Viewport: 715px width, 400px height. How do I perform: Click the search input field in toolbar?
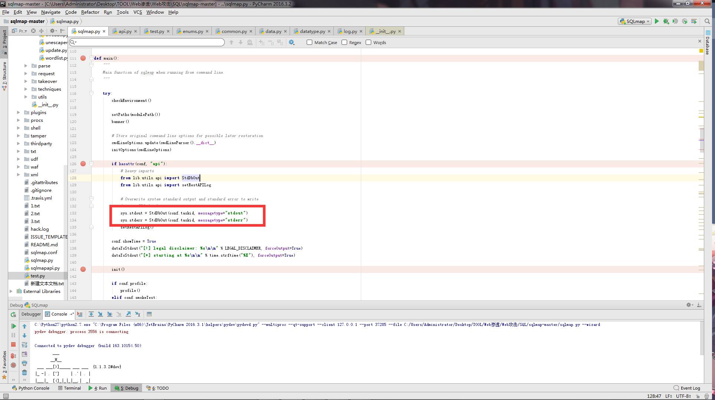pos(147,42)
